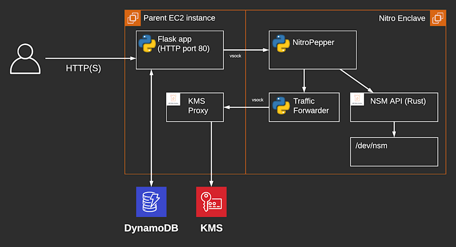Select the Parent EC2 instance orange icon

click(133, 18)
